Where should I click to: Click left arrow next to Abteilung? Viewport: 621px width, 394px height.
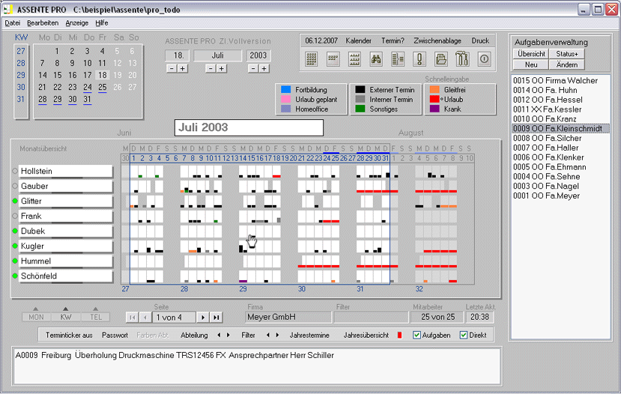click(x=219, y=335)
